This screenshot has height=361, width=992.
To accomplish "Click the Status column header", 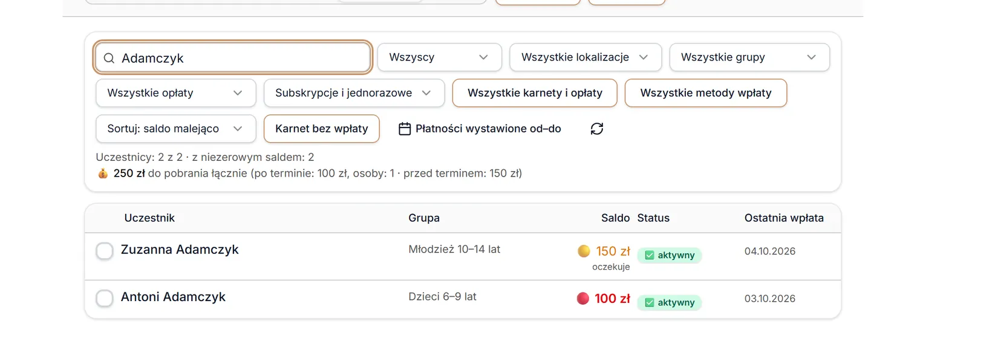I will pyautogui.click(x=653, y=218).
